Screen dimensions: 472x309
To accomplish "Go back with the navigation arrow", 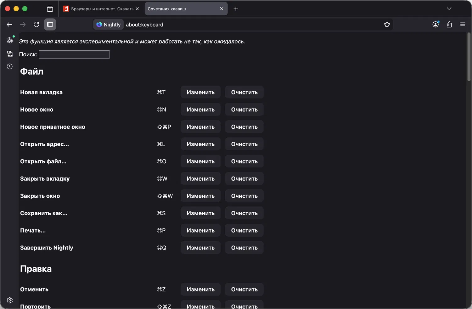I will [9, 24].
